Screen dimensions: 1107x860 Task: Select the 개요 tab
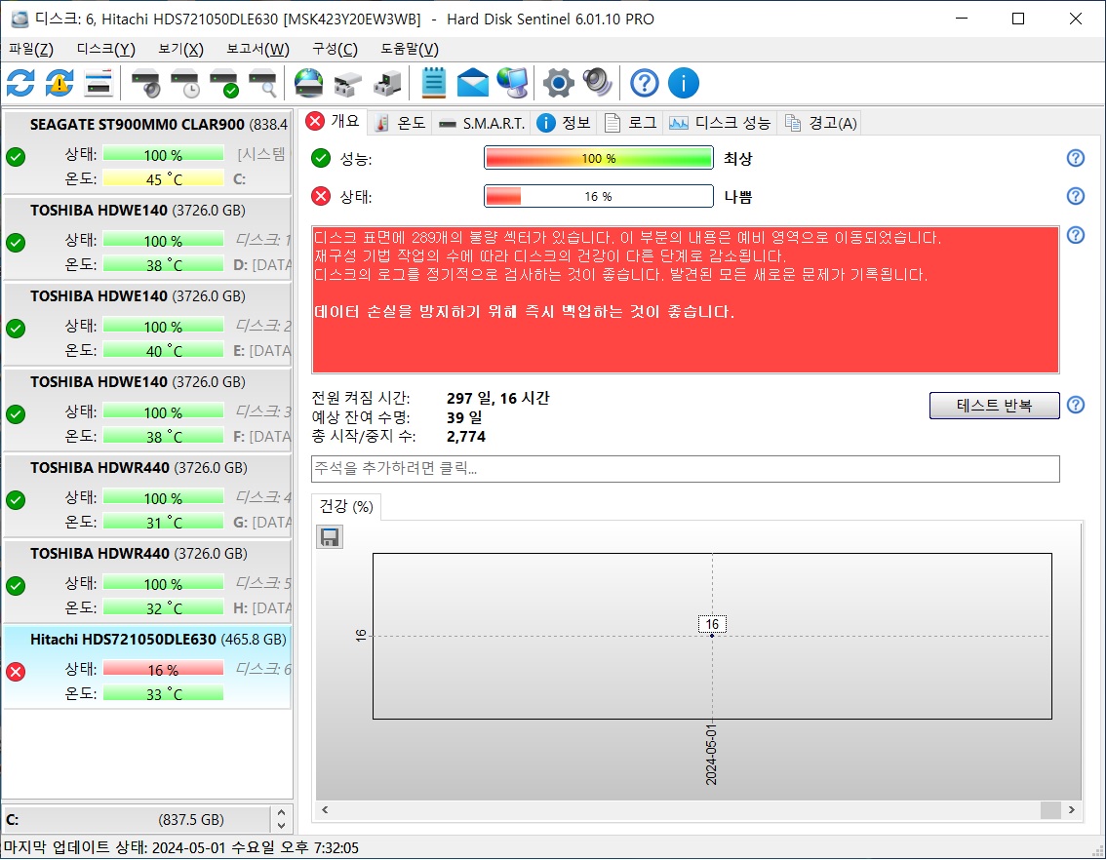pyautogui.click(x=334, y=122)
